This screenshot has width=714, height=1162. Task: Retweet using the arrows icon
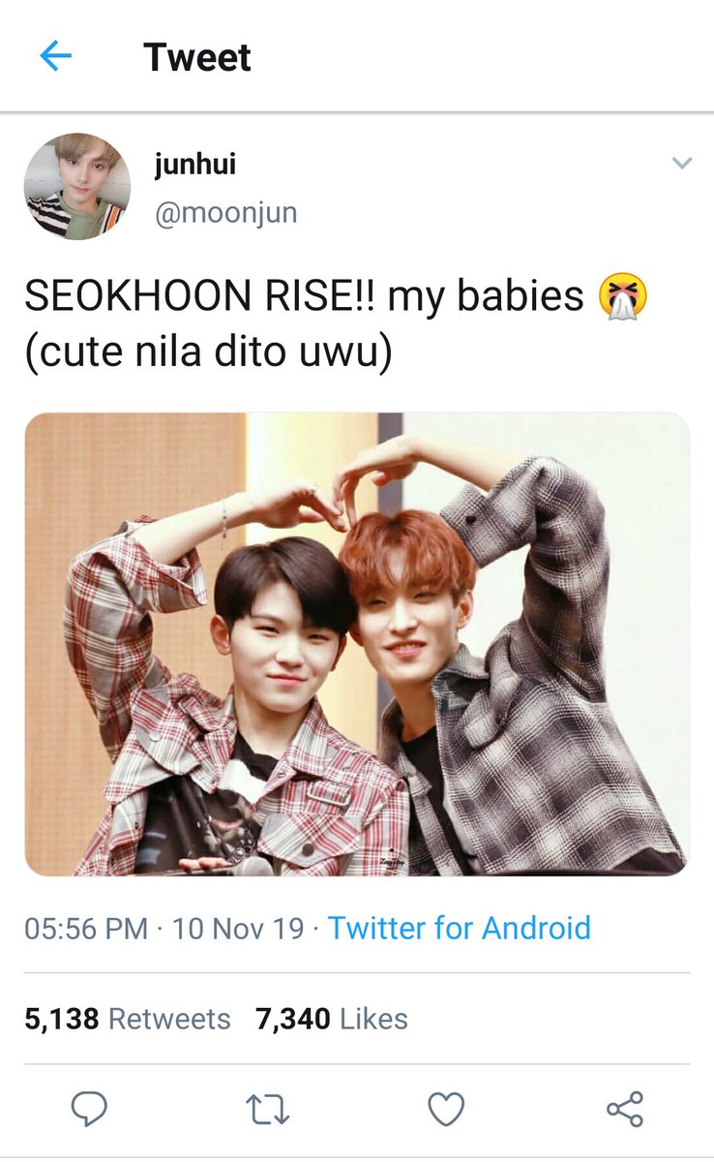tap(267, 1110)
